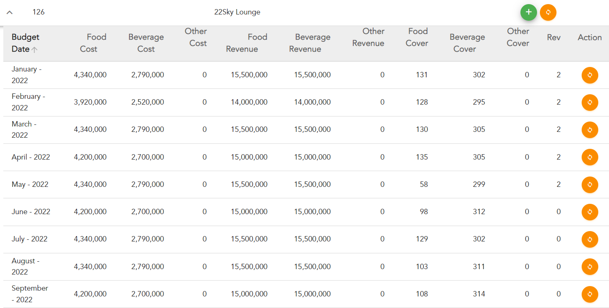Click the refresh icon for August - 2022
Viewport: 609px width, 308px height.
pos(590,267)
